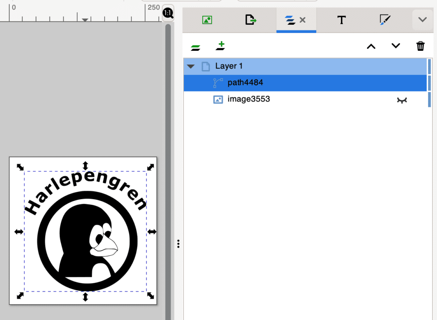
Task: Click the penguin logo on the canvas
Action: [87, 241]
